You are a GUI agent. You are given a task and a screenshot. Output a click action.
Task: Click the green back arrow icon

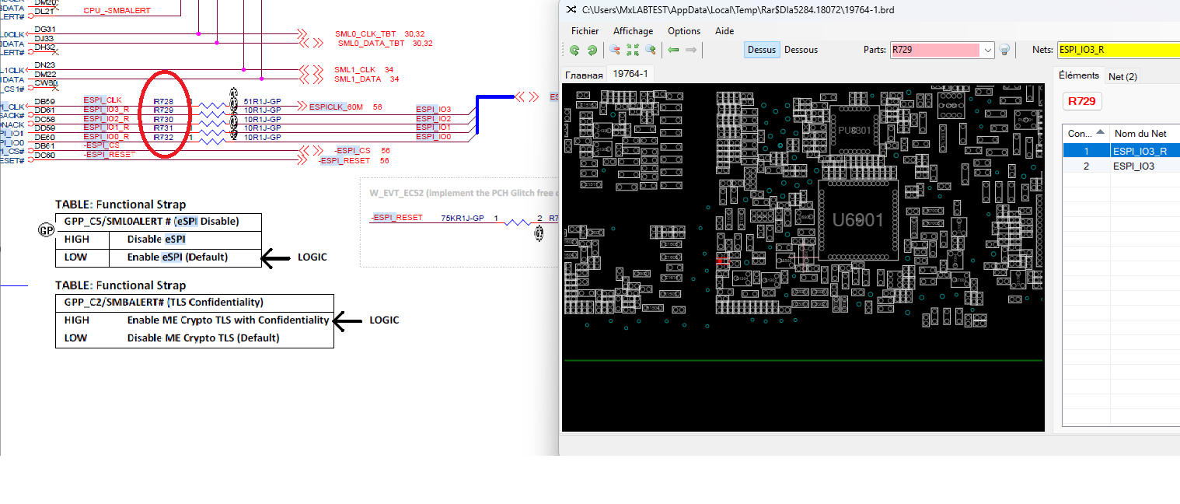click(673, 50)
